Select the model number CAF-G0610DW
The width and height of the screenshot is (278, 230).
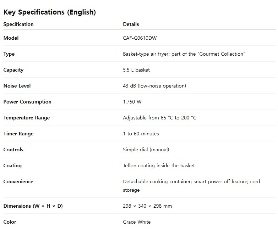click(x=140, y=38)
